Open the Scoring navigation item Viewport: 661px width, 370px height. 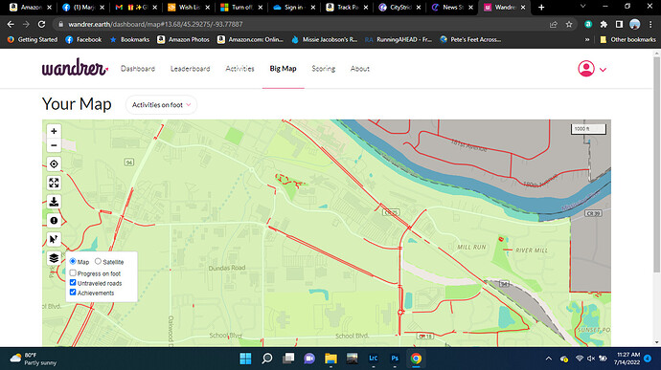click(324, 69)
